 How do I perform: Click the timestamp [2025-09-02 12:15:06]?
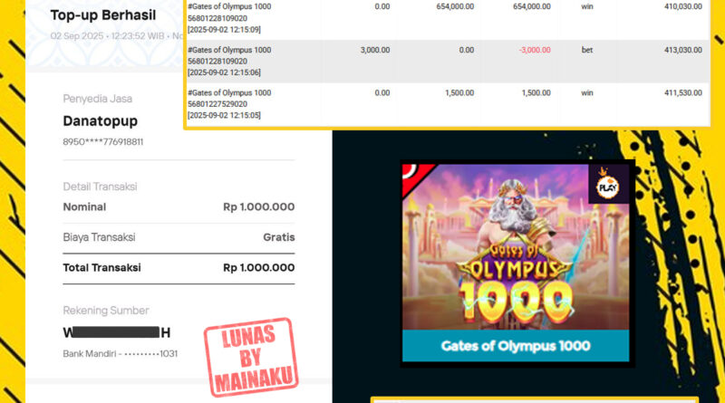[224, 72]
